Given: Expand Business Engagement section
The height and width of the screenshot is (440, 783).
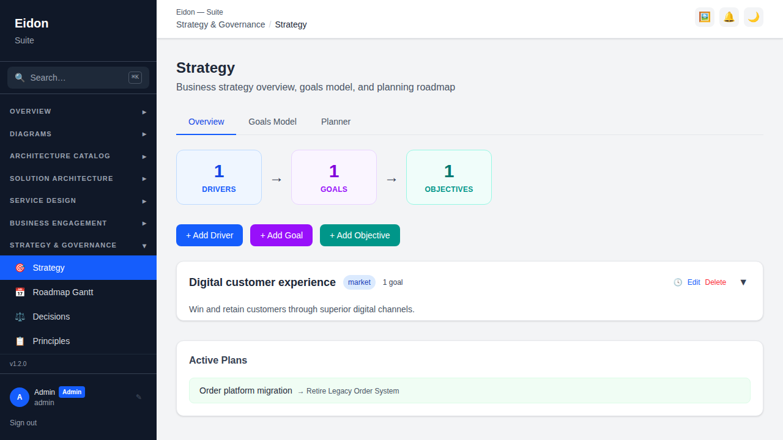Looking at the screenshot, I should tap(78, 223).
